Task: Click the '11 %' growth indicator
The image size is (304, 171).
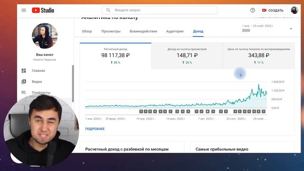Action: tap(259, 63)
